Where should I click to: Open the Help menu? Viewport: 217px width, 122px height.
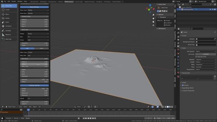click(25, 1)
